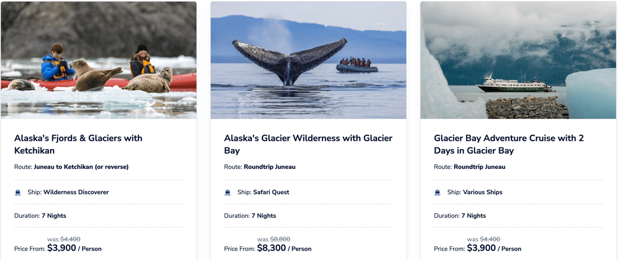Click ship icon beside Wilderness Discoverer
The width and height of the screenshot is (619, 260).
tap(18, 192)
